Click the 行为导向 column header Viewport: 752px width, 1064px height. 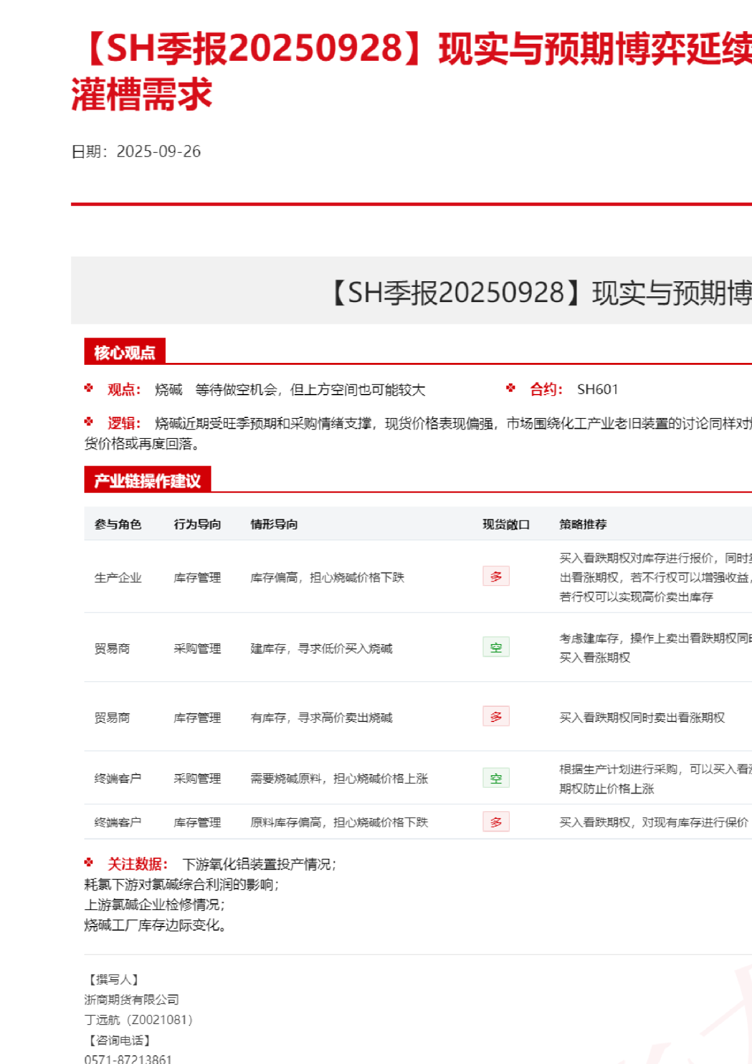click(197, 524)
